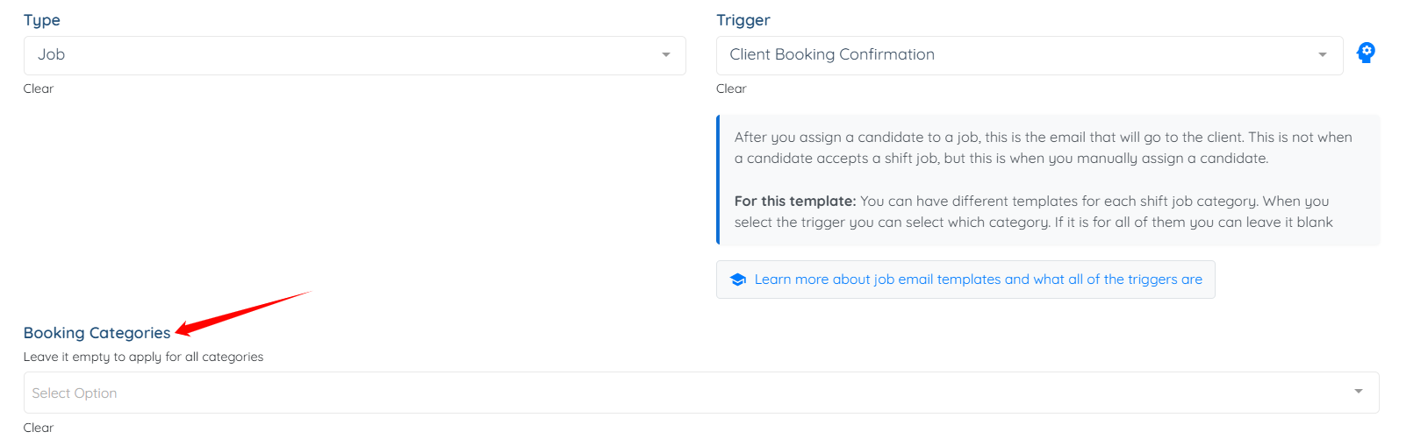Click the head-with-gear icon beside Trigger
1428x446 pixels.
[x=1366, y=53]
